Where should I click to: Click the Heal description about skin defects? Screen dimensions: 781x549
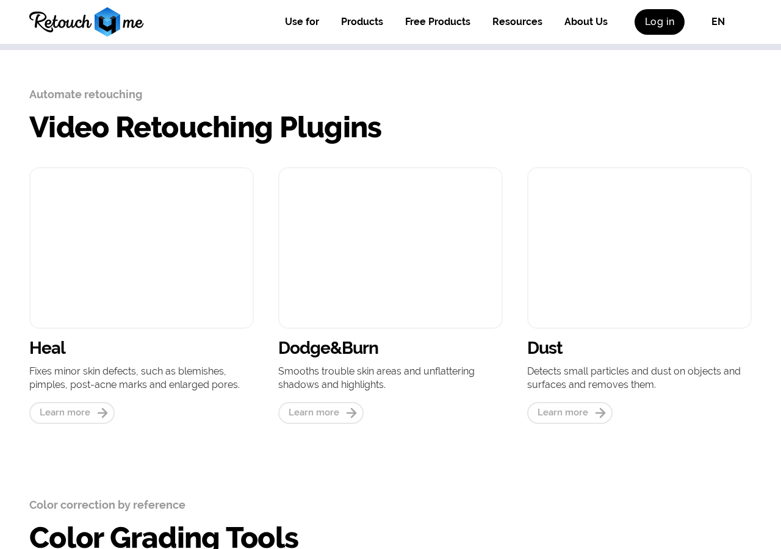coord(135,378)
